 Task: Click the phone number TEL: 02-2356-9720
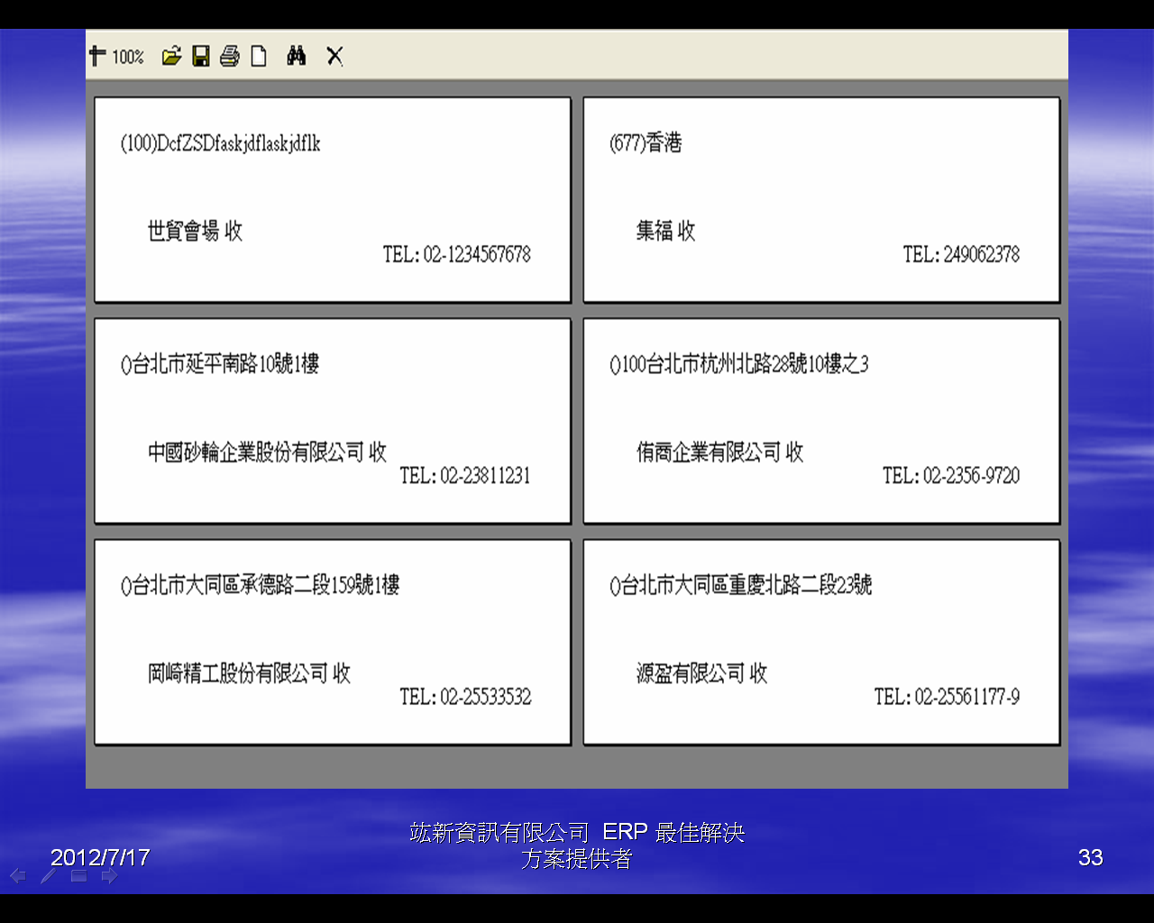coord(951,475)
